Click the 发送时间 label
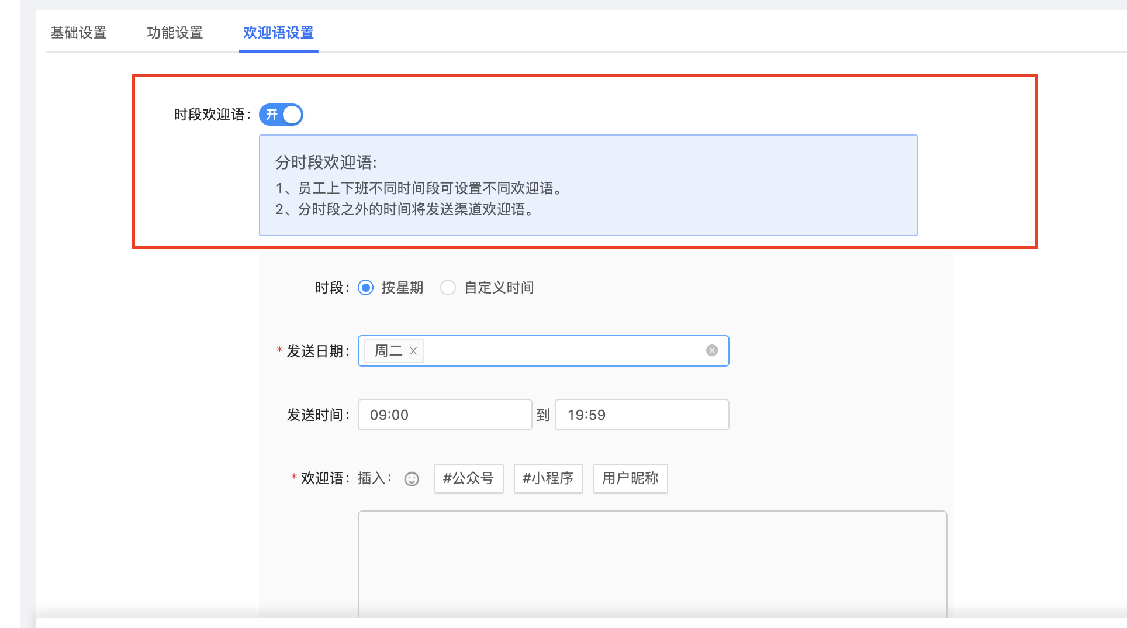Image resolution: width=1127 pixels, height=628 pixels. point(318,415)
